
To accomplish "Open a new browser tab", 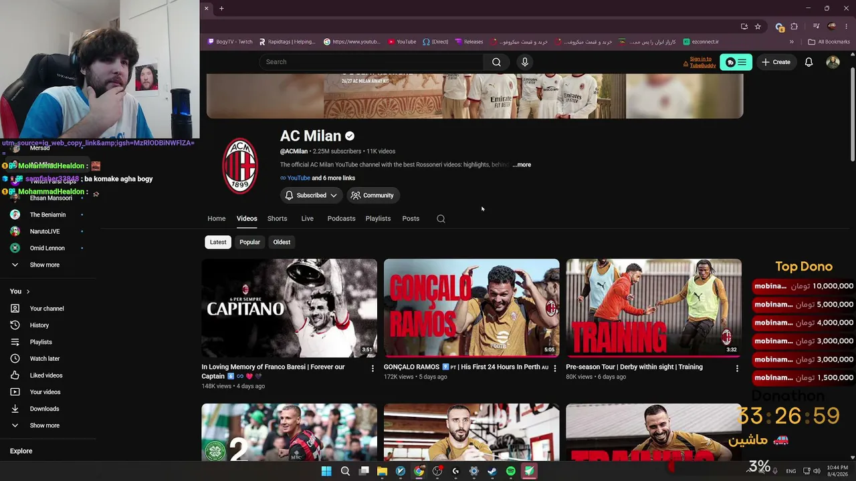I will pyautogui.click(x=221, y=8).
